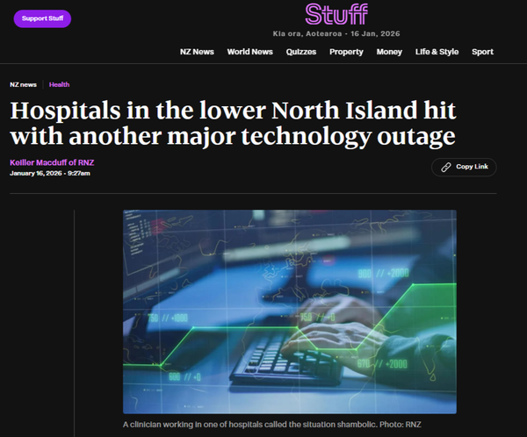
Task: Click the Photo: RNZ credit text
Action: (401, 425)
